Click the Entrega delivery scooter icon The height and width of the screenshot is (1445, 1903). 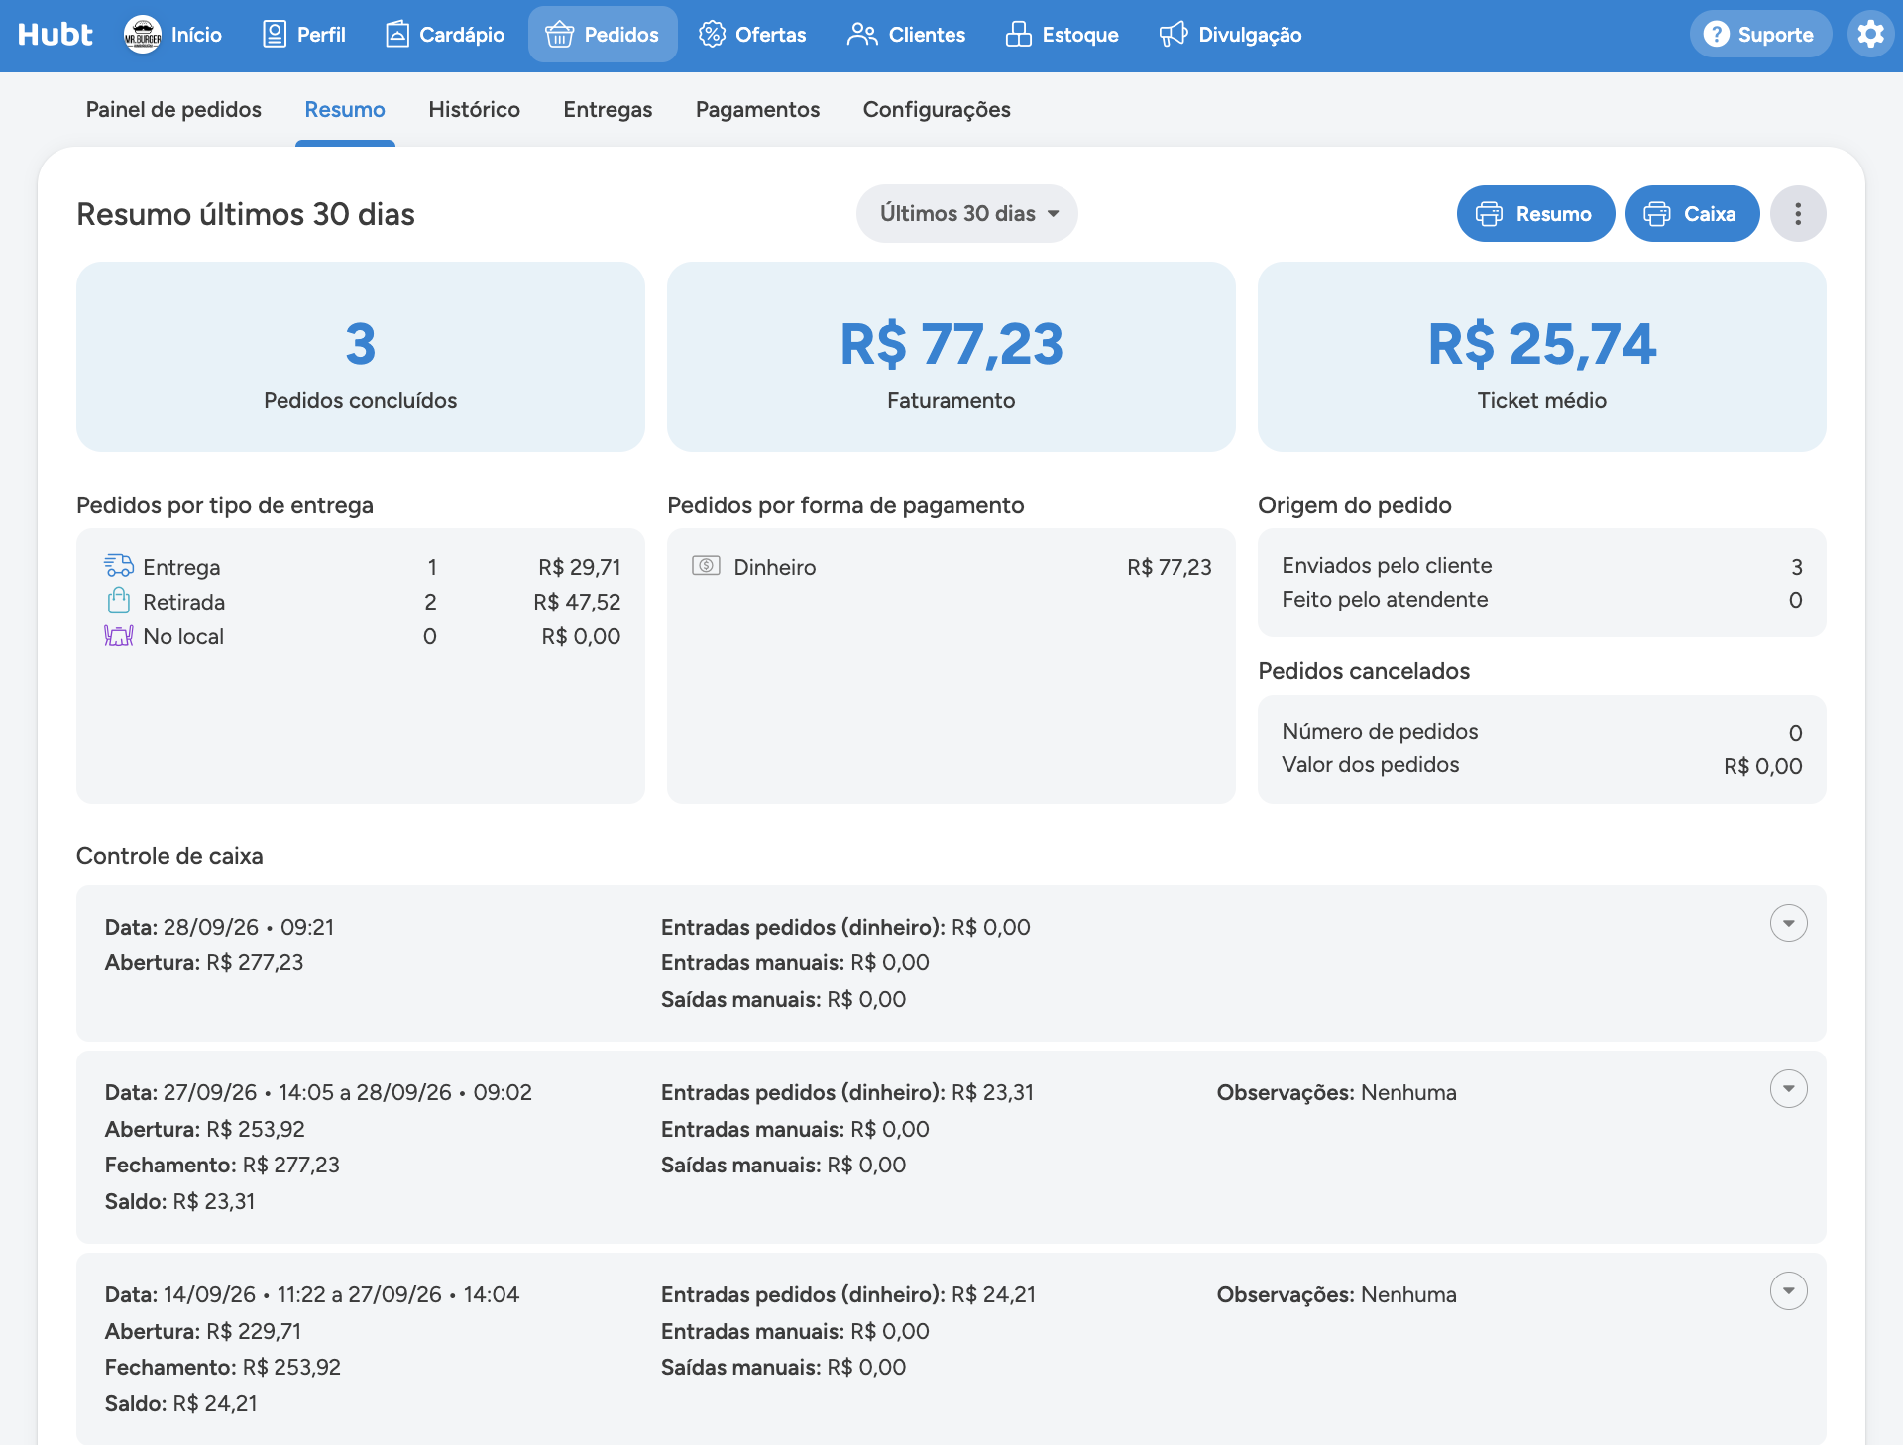pyautogui.click(x=119, y=566)
